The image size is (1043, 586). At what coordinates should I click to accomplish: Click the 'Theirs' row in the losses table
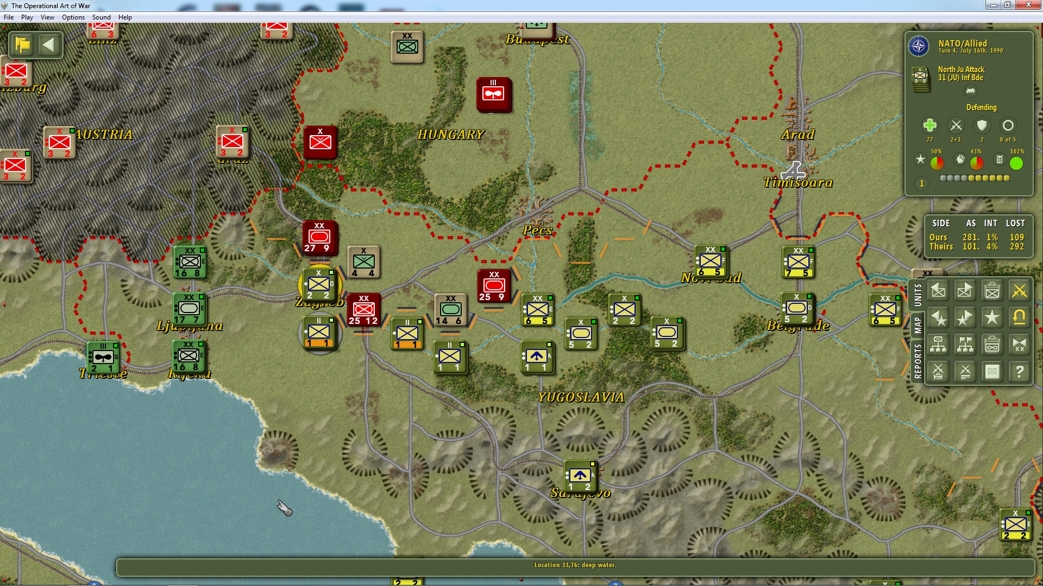977,247
